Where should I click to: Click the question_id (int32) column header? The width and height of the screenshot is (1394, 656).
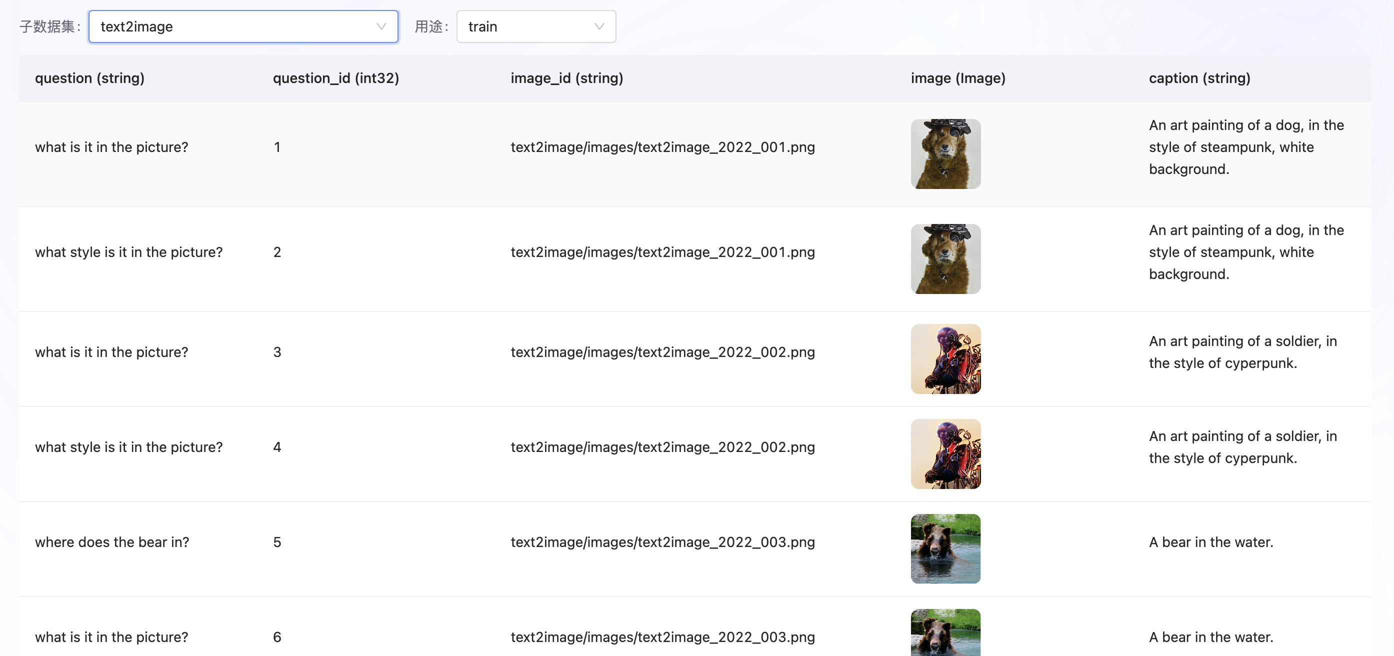pyautogui.click(x=335, y=78)
